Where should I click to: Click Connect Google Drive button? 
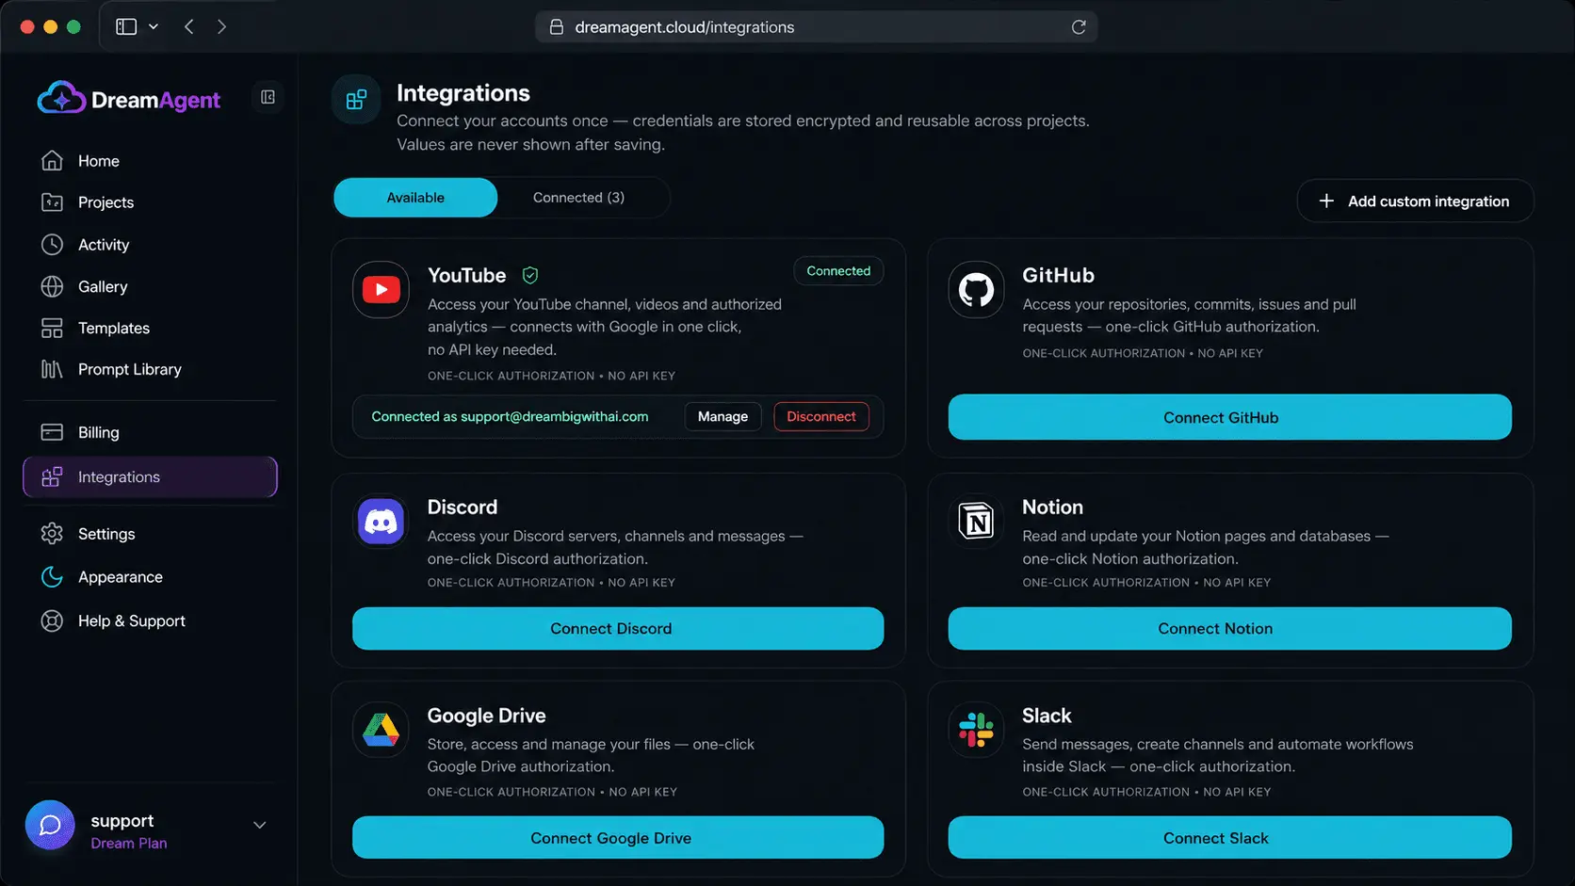coord(618,837)
